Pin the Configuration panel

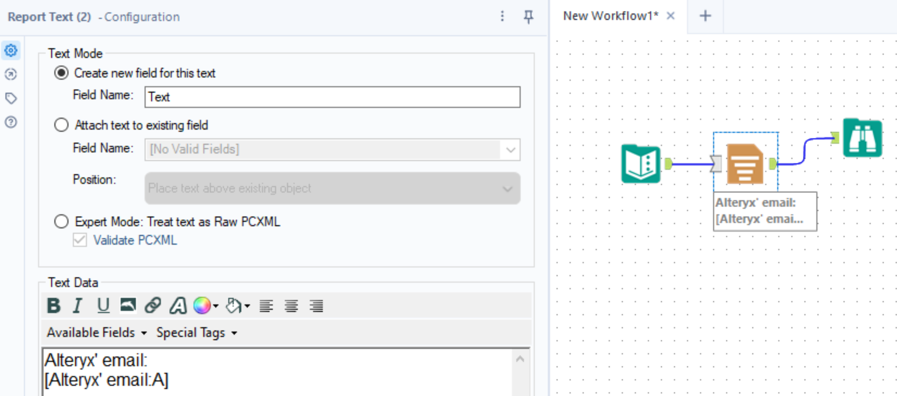528,17
